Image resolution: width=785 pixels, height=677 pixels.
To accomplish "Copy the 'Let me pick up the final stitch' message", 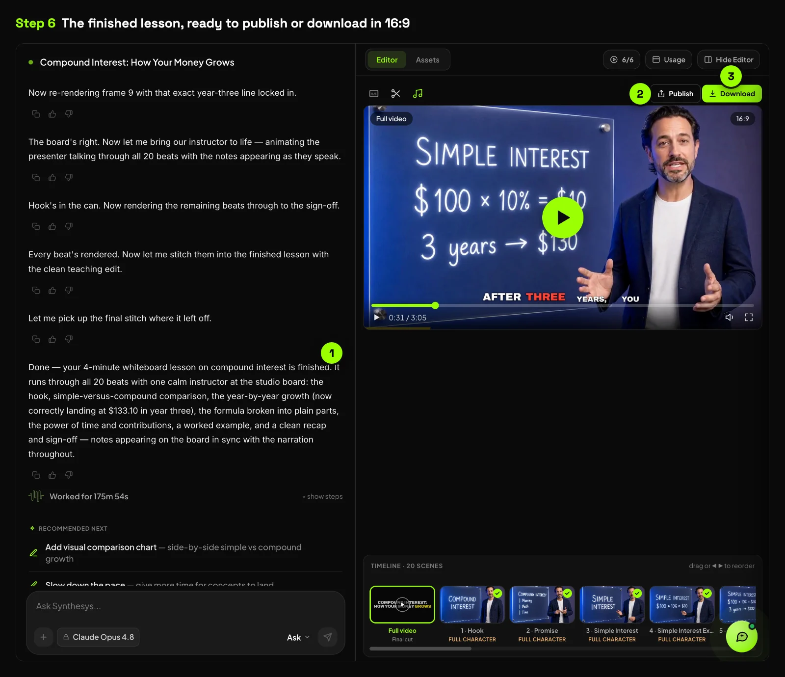I will point(36,339).
